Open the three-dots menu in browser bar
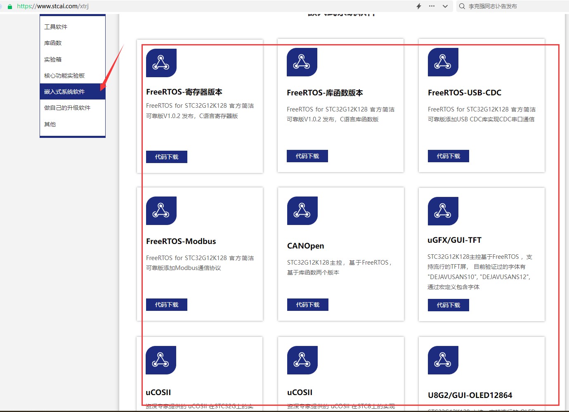This screenshot has height=412, width=569. click(432, 6)
